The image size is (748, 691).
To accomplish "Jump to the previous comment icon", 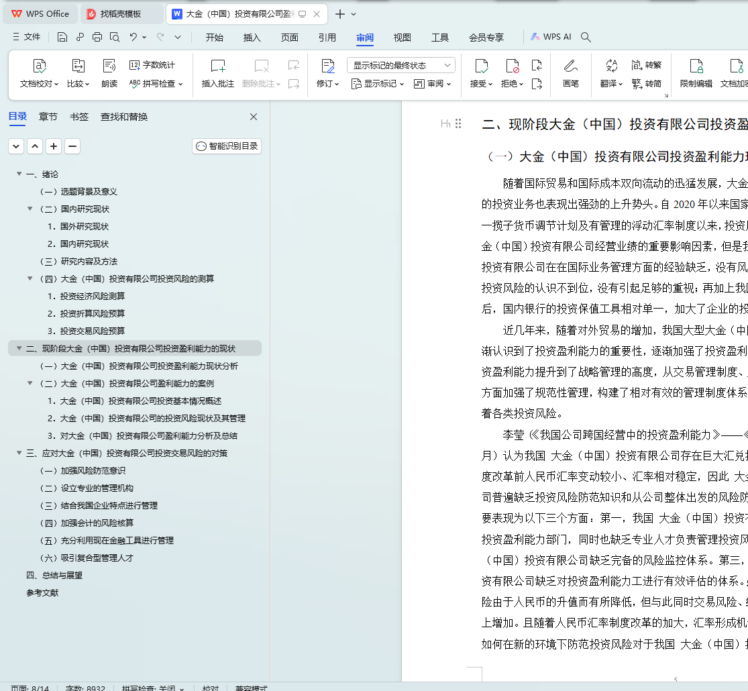I will [x=294, y=65].
